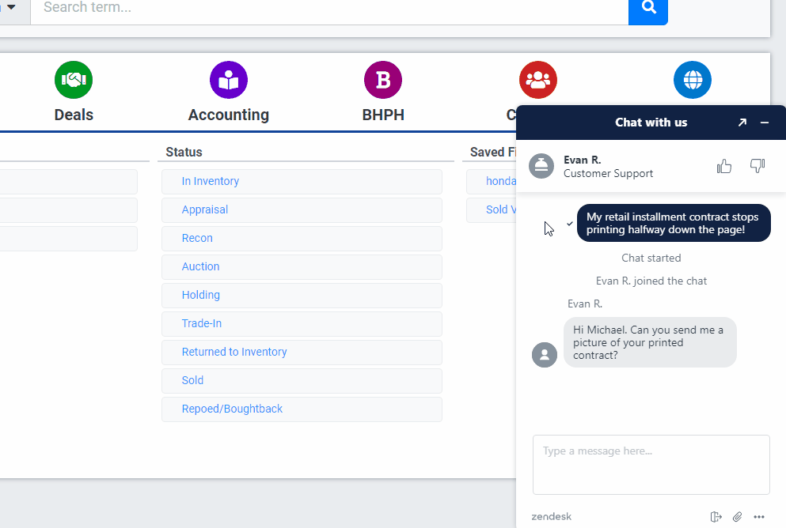Rate chat with thumbs down
This screenshot has height=528, width=786.
[x=758, y=166]
